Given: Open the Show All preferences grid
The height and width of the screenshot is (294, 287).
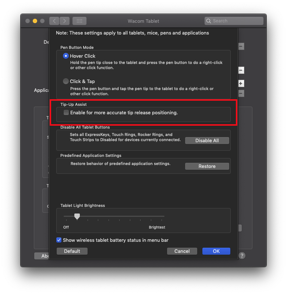Looking at the screenshot, I should (79, 21).
